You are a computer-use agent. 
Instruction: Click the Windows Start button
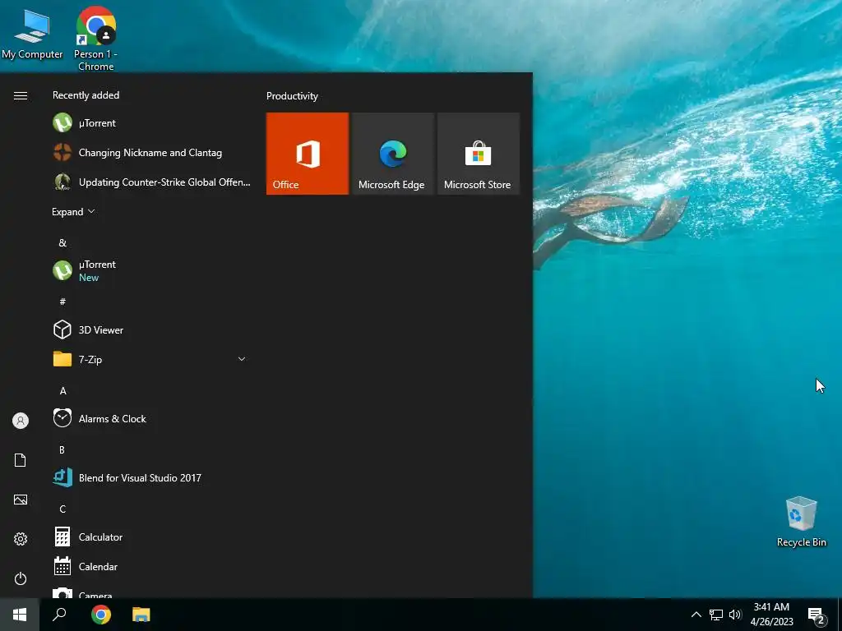pyautogui.click(x=20, y=615)
